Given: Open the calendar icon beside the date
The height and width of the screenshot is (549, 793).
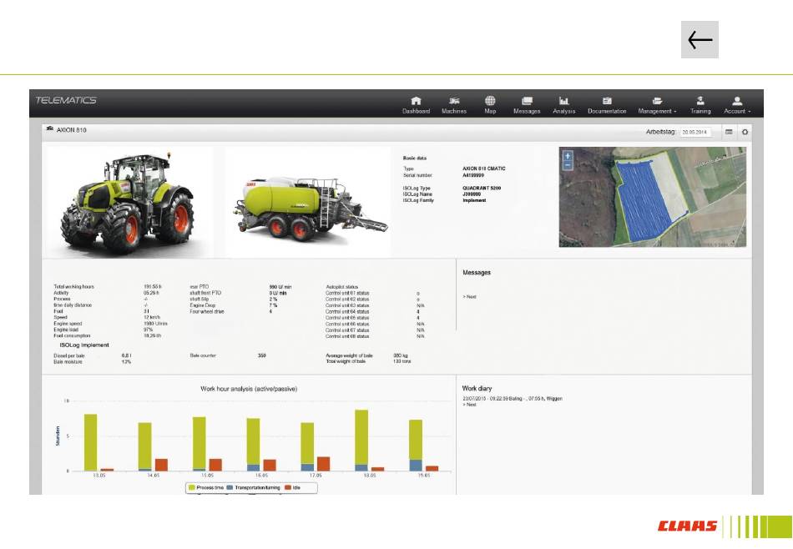Looking at the screenshot, I should tap(729, 132).
